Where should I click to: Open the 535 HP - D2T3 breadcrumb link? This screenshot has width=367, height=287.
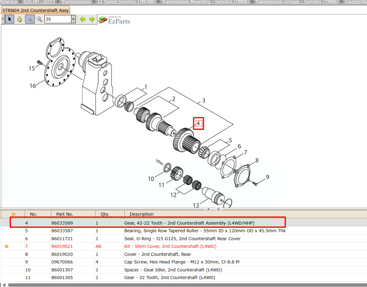[x=39, y=1]
